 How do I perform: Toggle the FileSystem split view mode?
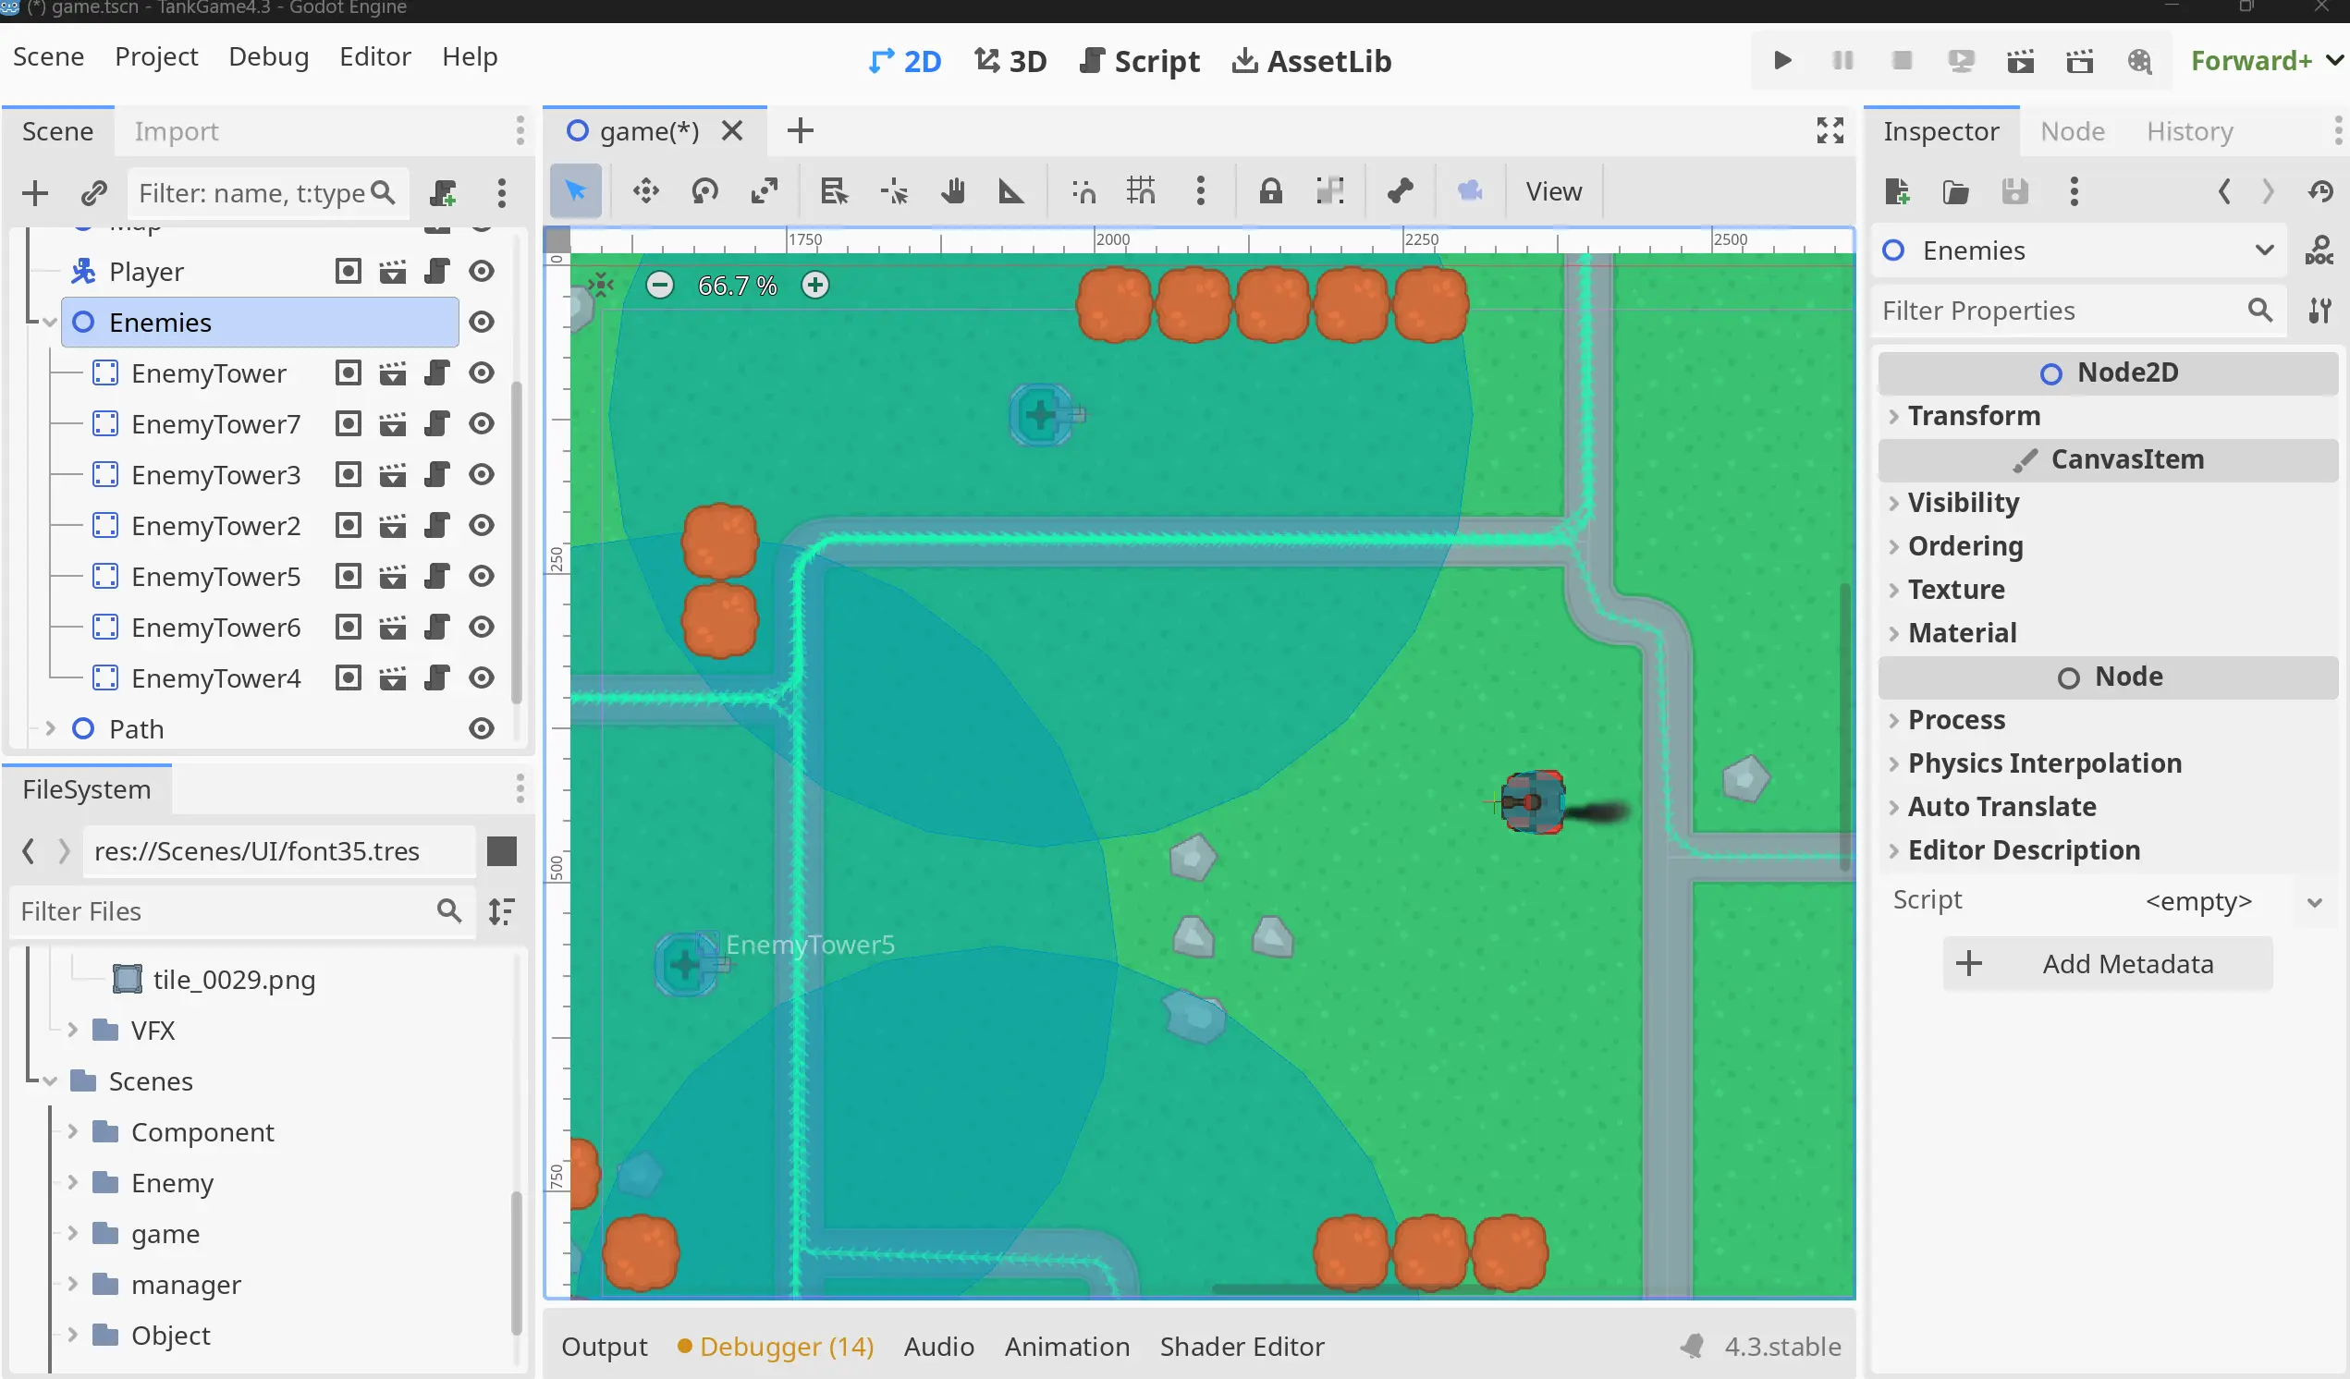pos(502,851)
